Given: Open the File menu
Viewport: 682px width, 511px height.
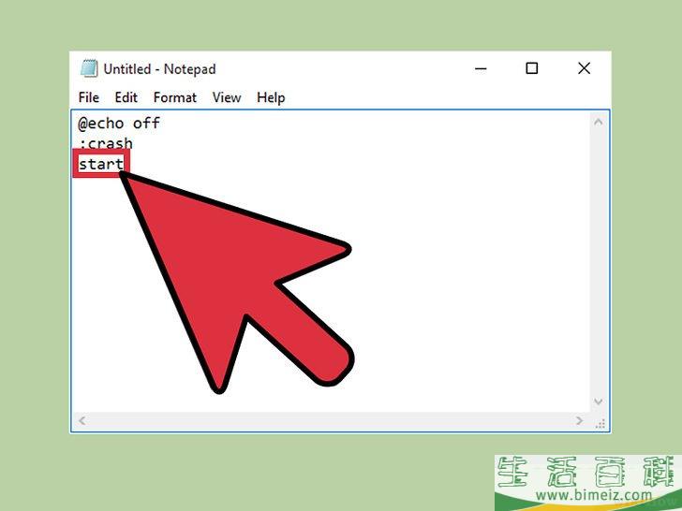Looking at the screenshot, I should [89, 97].
